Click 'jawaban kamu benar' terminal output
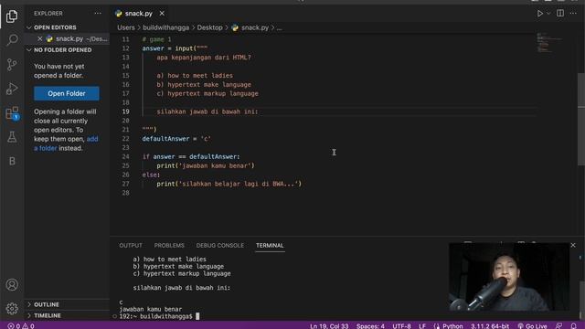This screenshot has width=585, height=329. [150, 309]
